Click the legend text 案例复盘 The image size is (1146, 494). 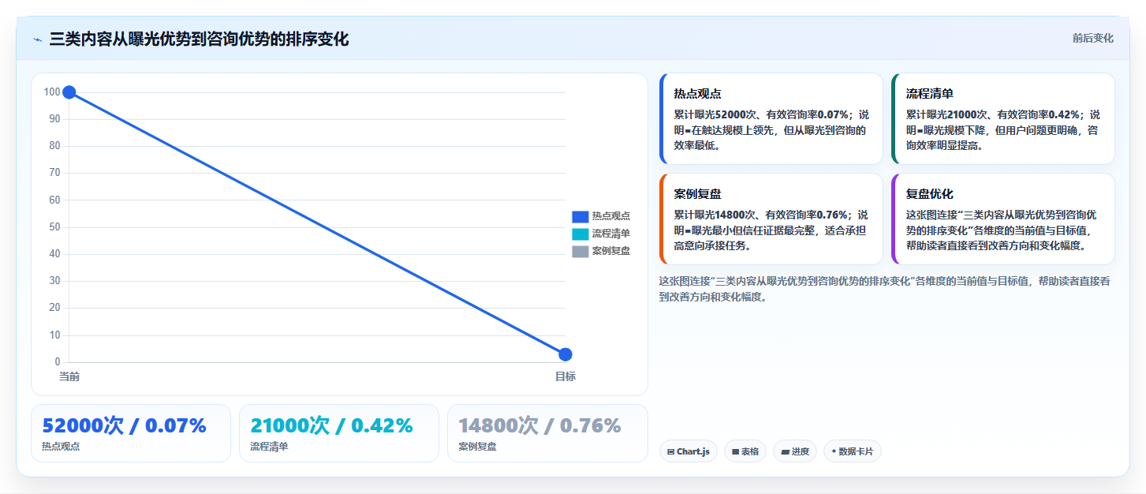point(611,251)
